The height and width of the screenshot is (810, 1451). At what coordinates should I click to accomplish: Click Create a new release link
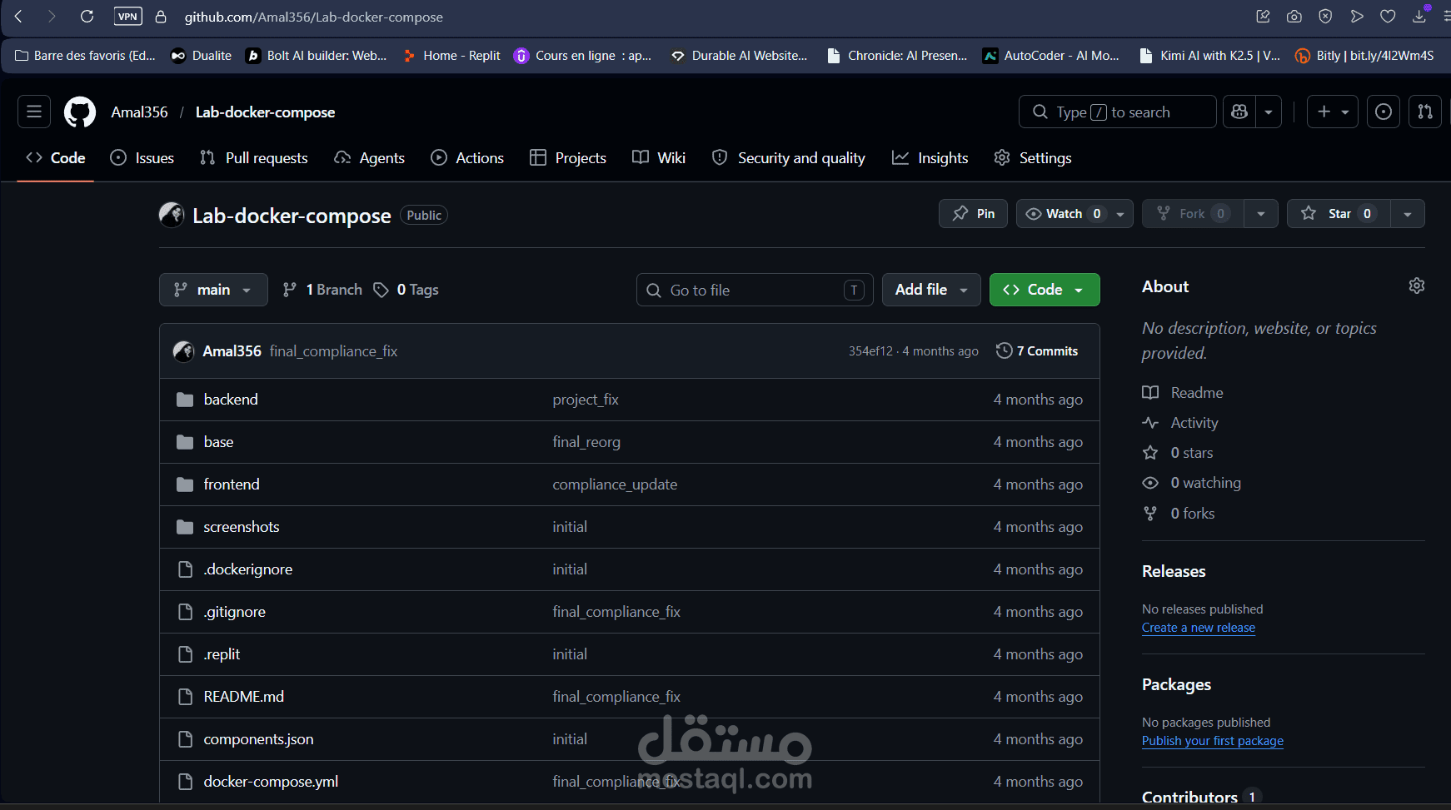pos(1199,628)
